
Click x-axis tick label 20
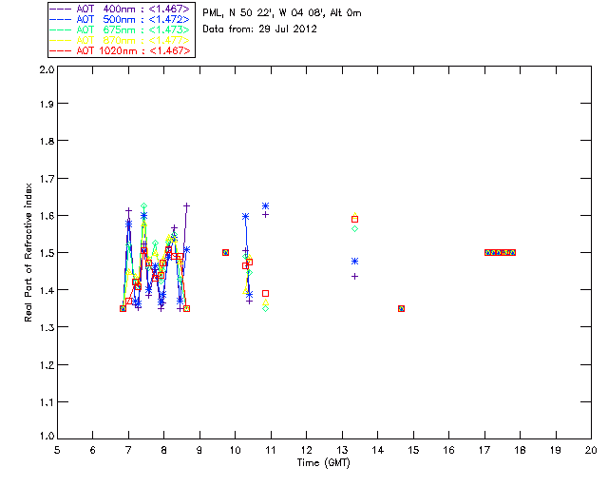[591, 450]
